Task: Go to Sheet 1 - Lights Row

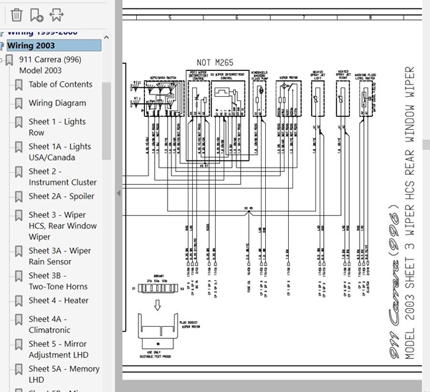Action: pyautogui.click(x=57, y=127)
